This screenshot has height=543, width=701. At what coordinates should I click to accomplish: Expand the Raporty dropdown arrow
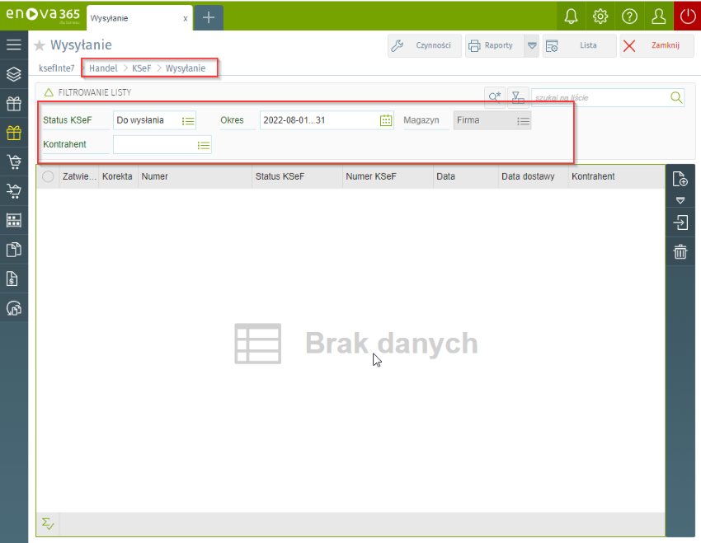click(x=532, y=46)
